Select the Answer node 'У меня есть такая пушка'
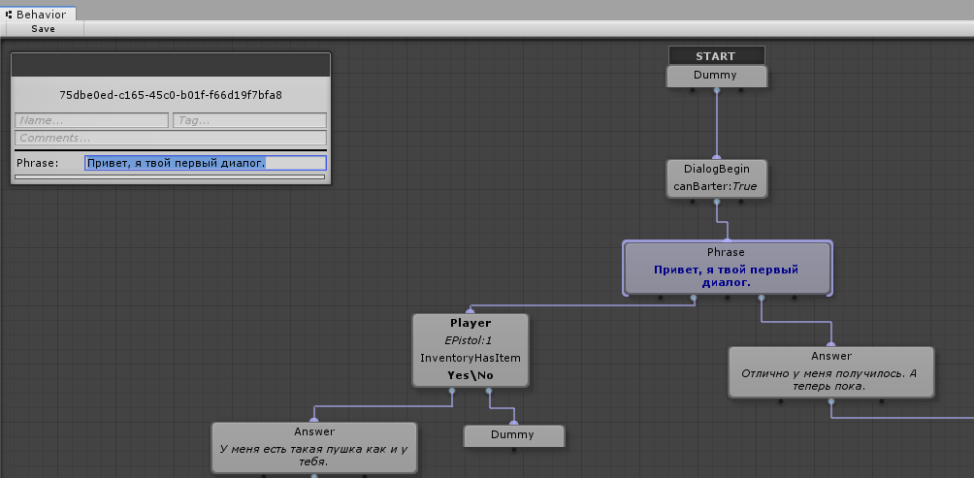974x478 pixels. point(313,448)
